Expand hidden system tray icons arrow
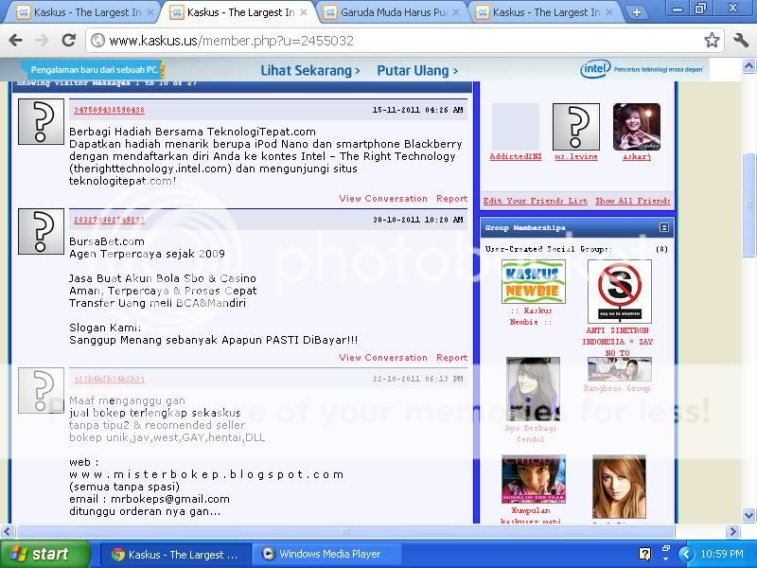Screen dimensions: 757x568 pyautogui.click(x=685, y=554)
